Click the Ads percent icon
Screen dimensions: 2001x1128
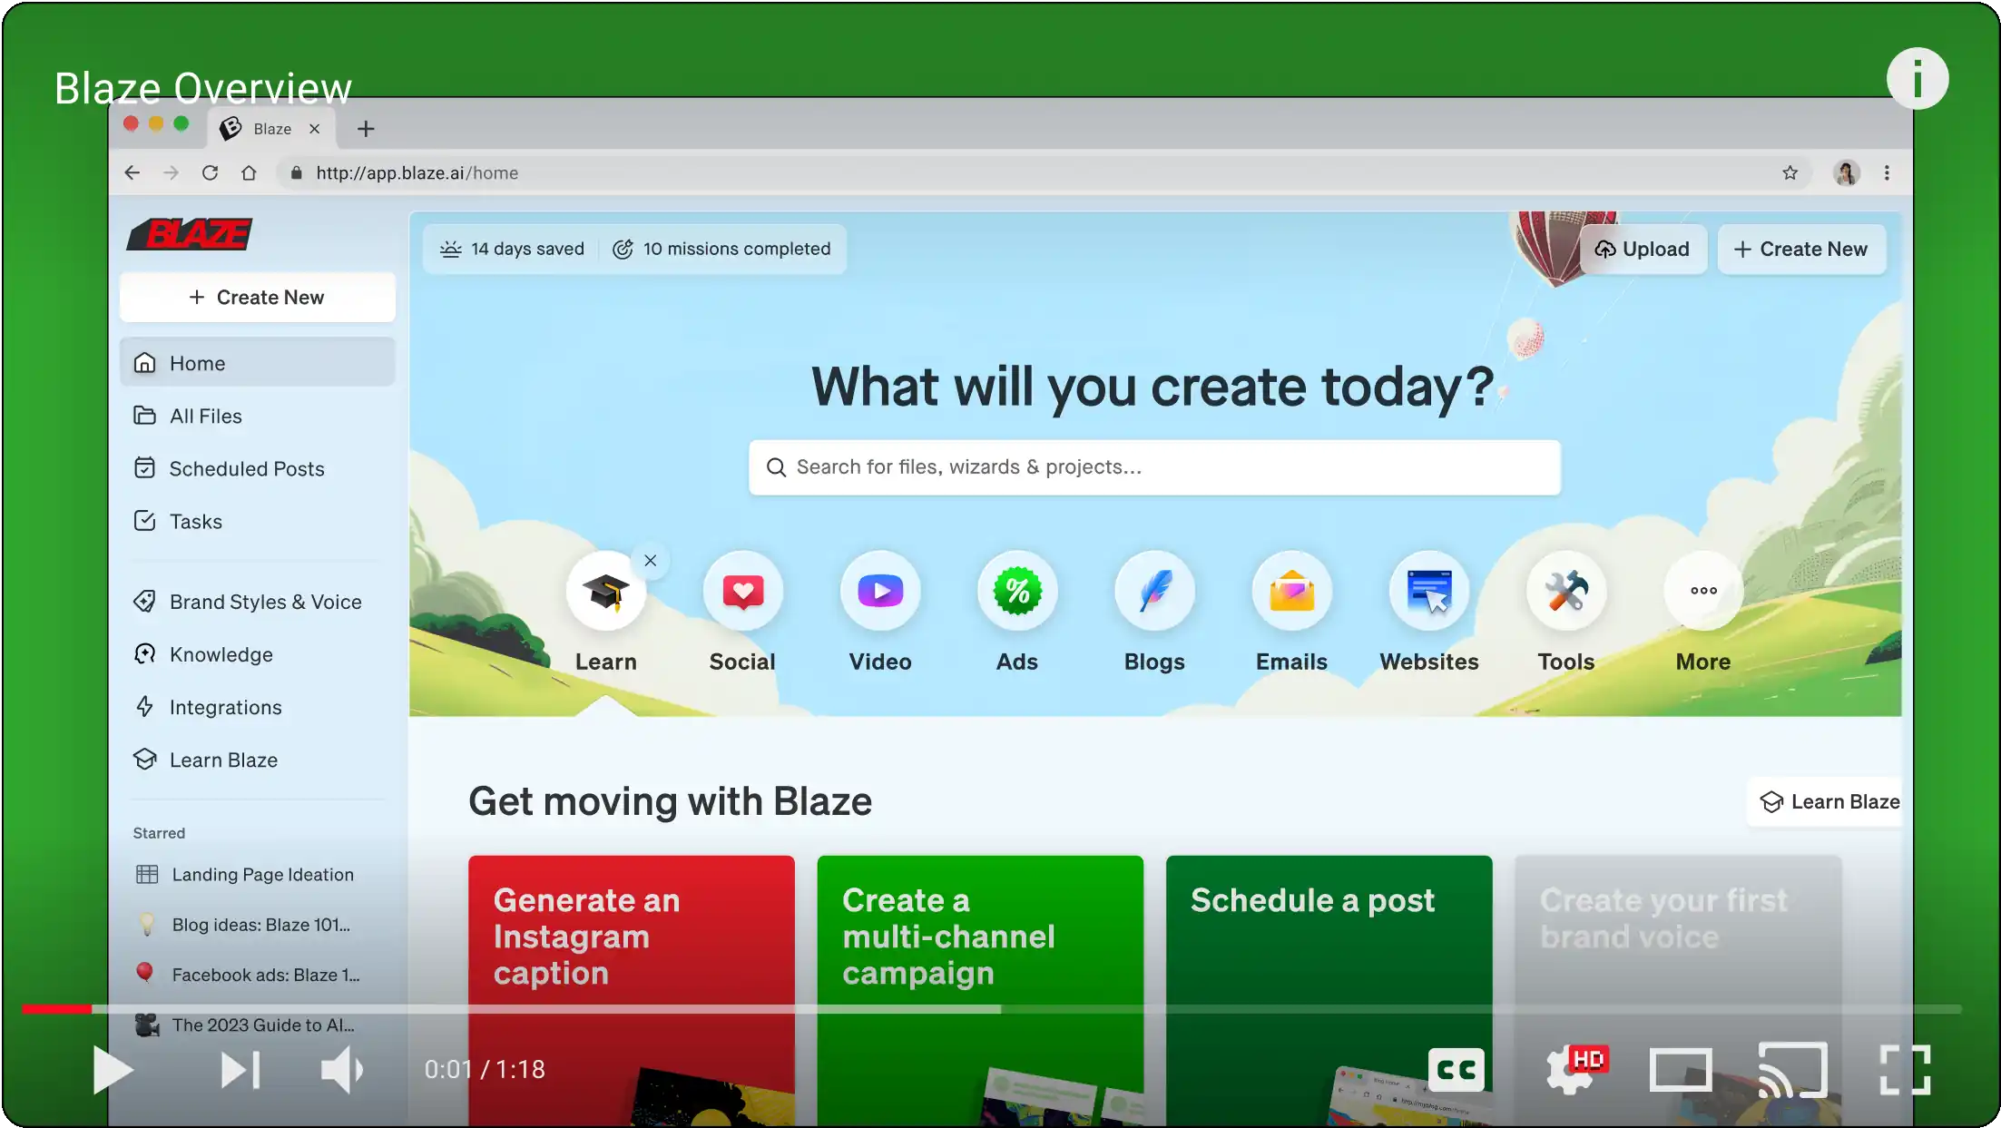[x=1016, y=591]
